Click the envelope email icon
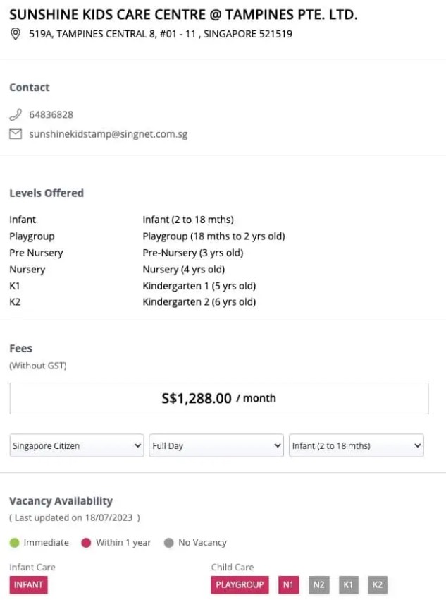The image size is (446, 600). [x=16, y=134]
